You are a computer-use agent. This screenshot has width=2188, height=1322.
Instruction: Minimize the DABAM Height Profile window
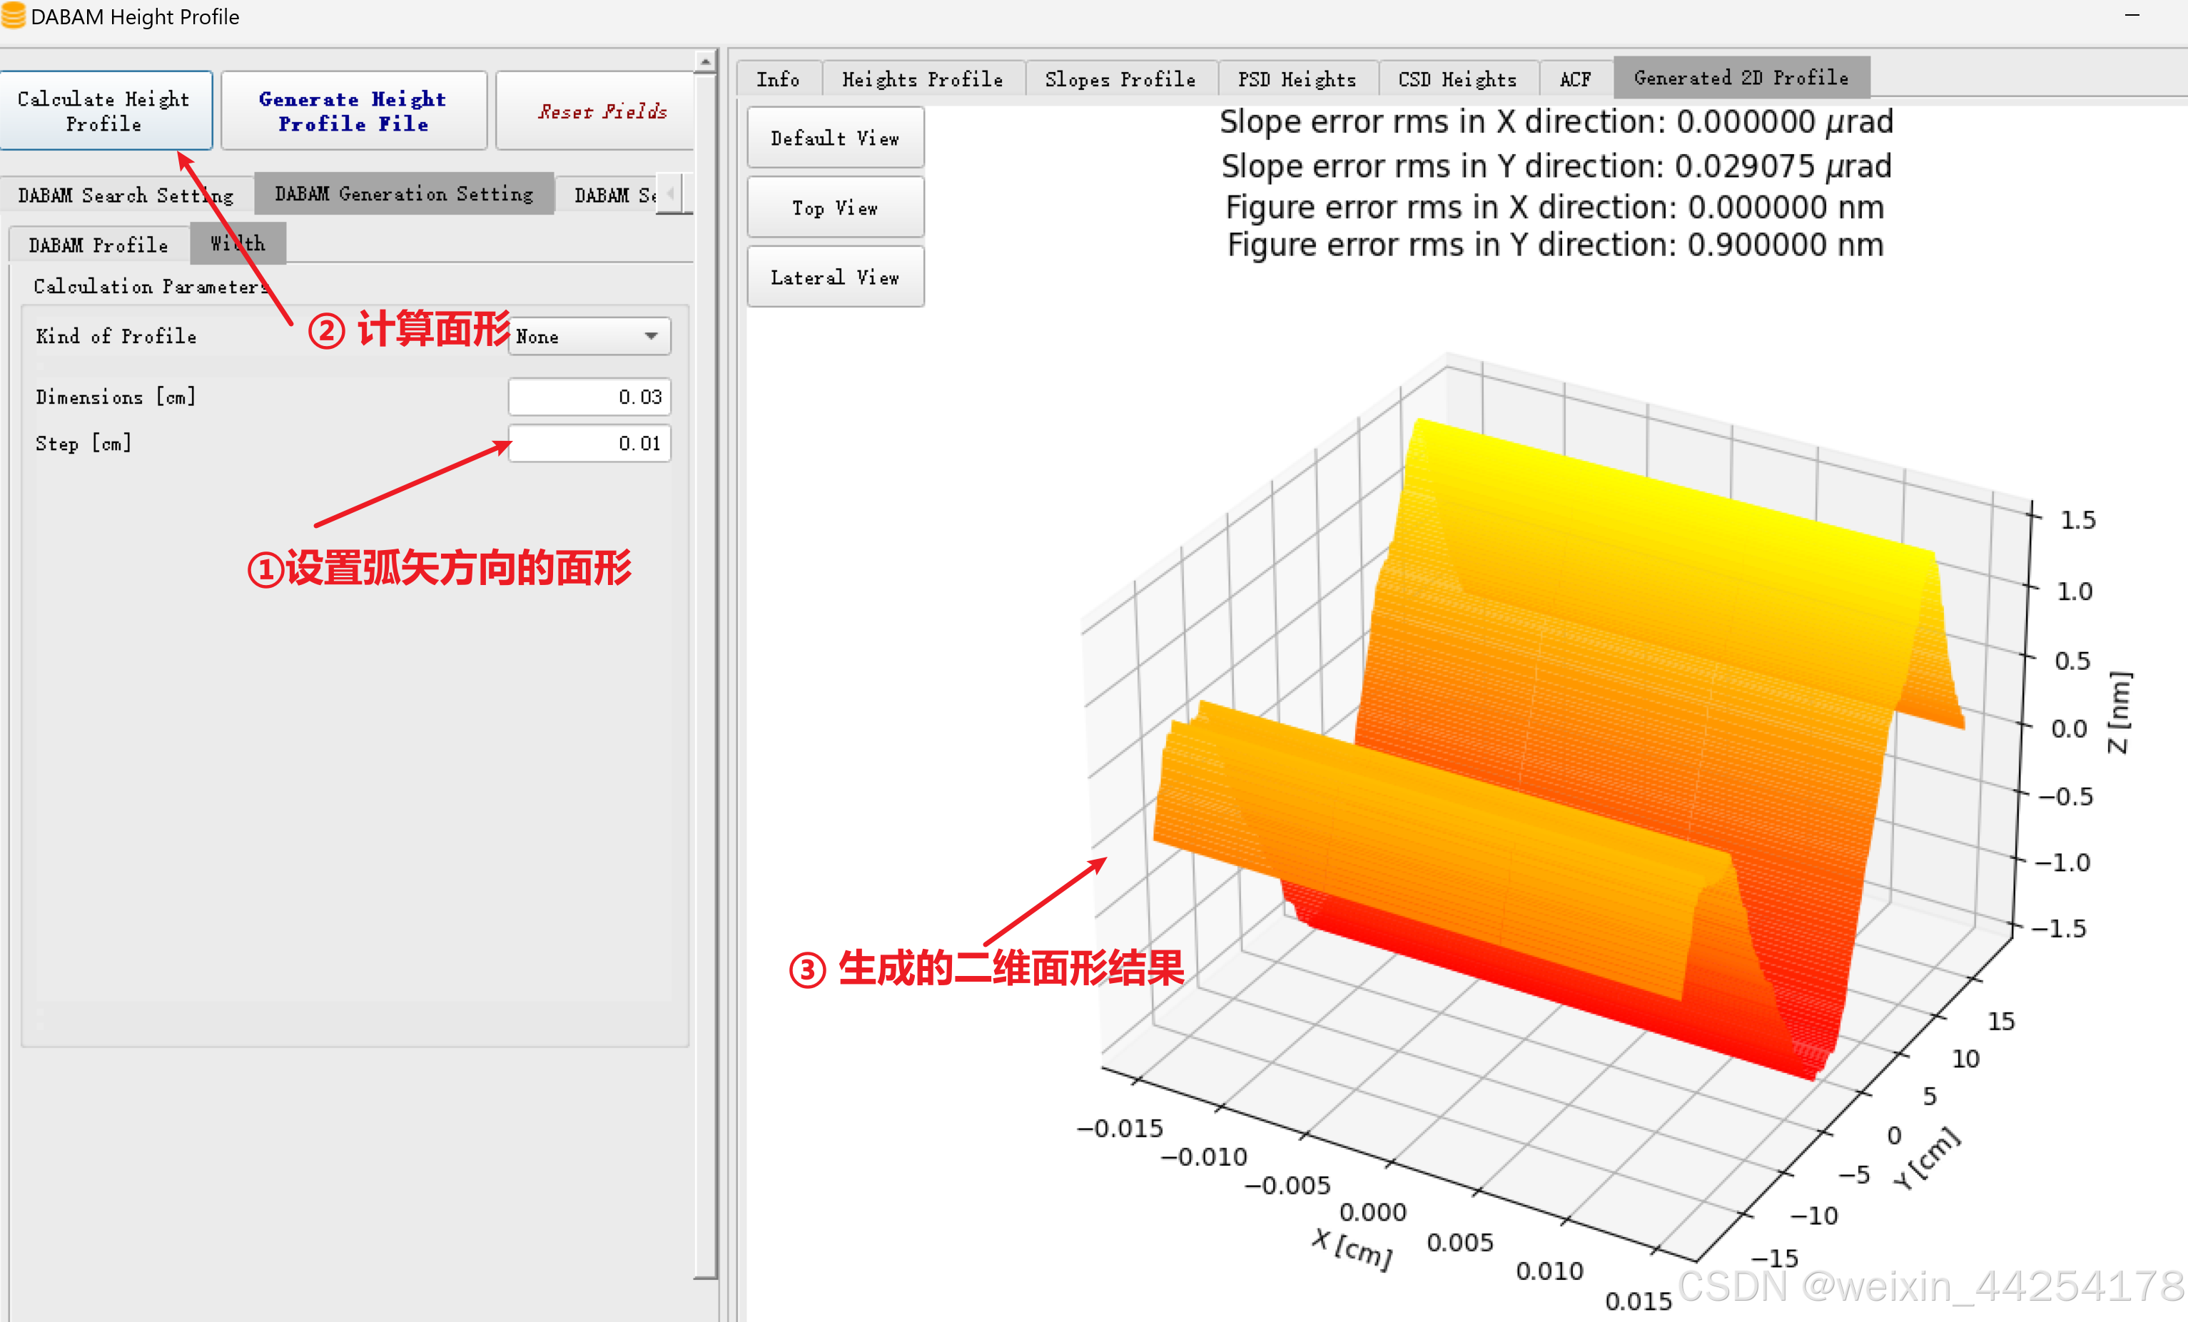2132,16
